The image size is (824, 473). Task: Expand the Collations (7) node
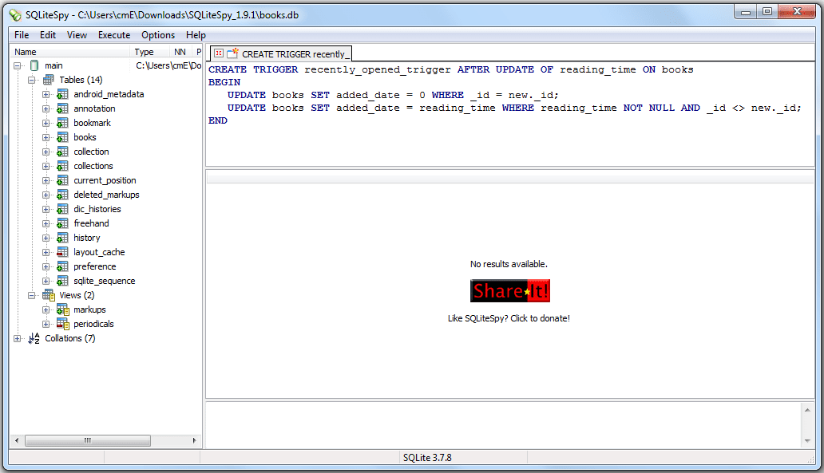(18, 339)
